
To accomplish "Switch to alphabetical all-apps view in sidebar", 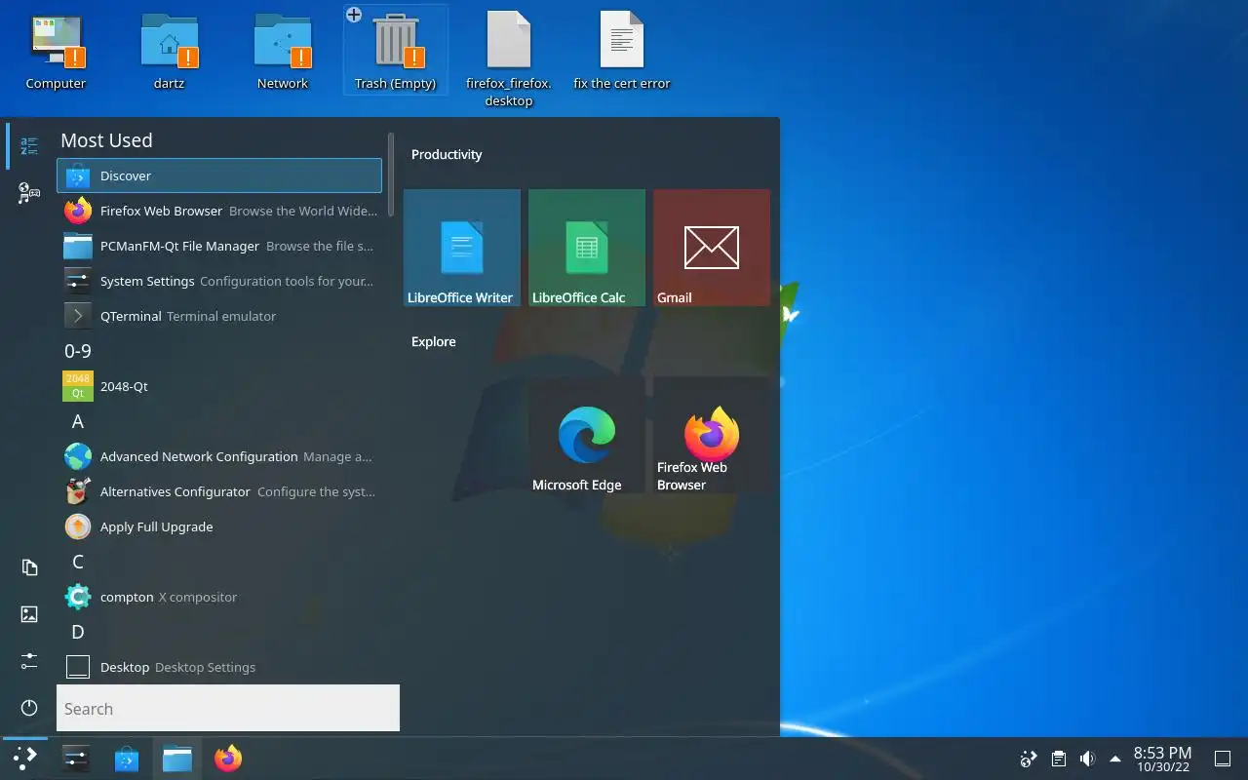I will click(x=29, y=146).
